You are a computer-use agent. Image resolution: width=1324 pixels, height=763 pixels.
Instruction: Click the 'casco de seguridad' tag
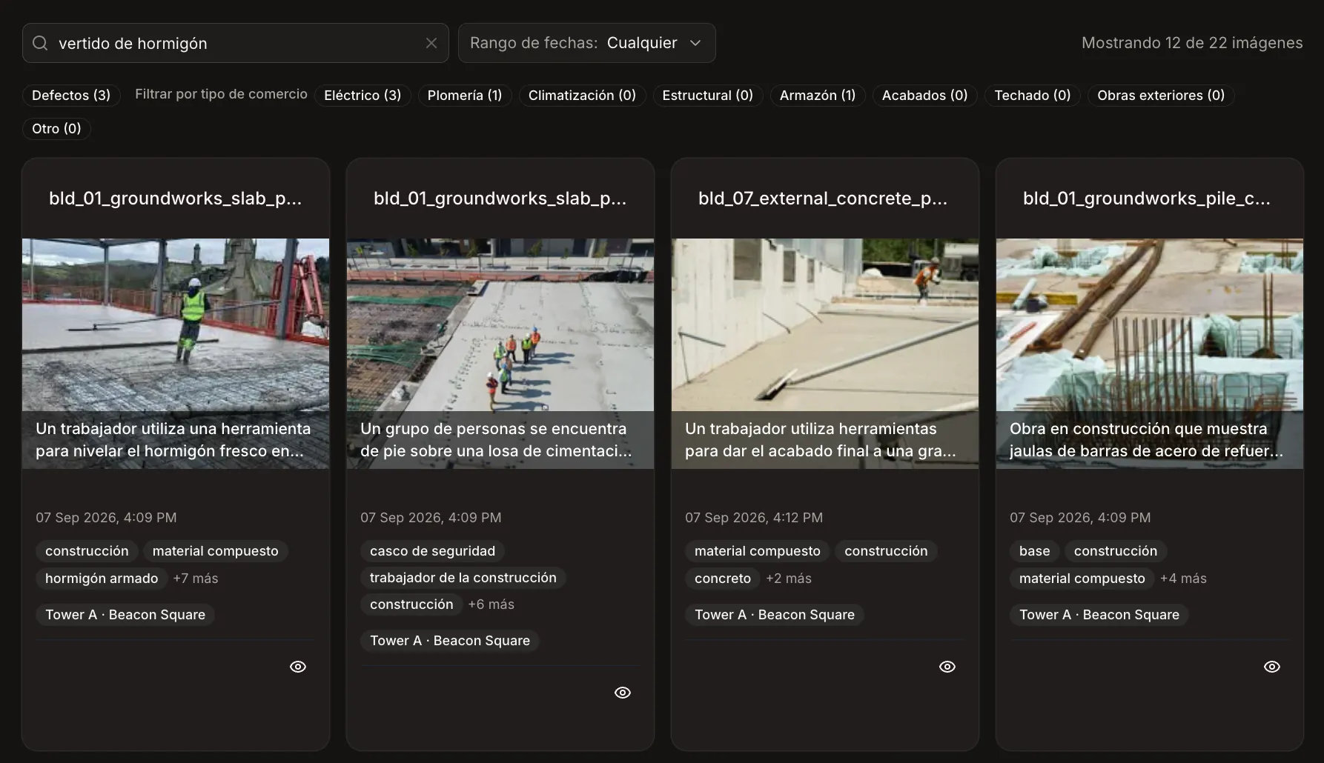tap(433, 551)
